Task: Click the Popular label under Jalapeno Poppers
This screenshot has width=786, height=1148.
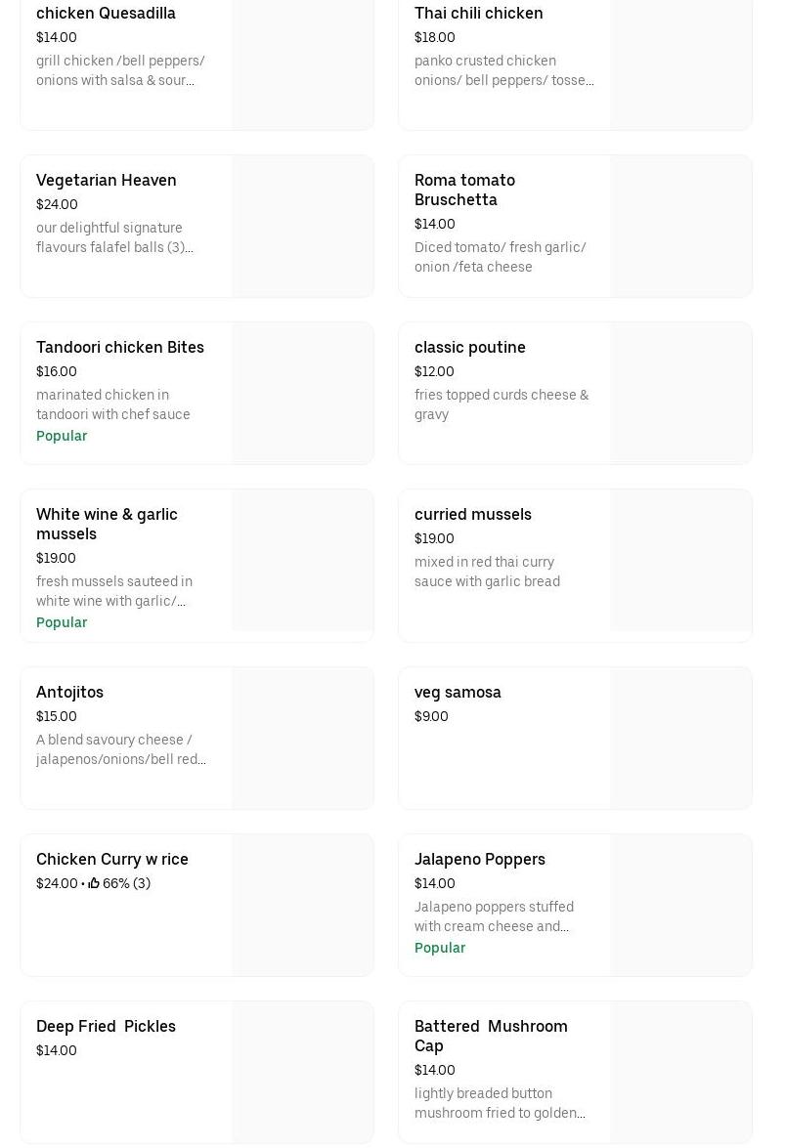Action: click(440, 948)
